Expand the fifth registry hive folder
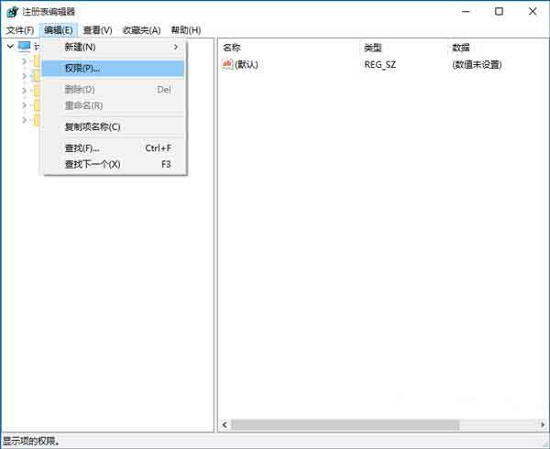550x449 pixels. [x=24, y=120]
